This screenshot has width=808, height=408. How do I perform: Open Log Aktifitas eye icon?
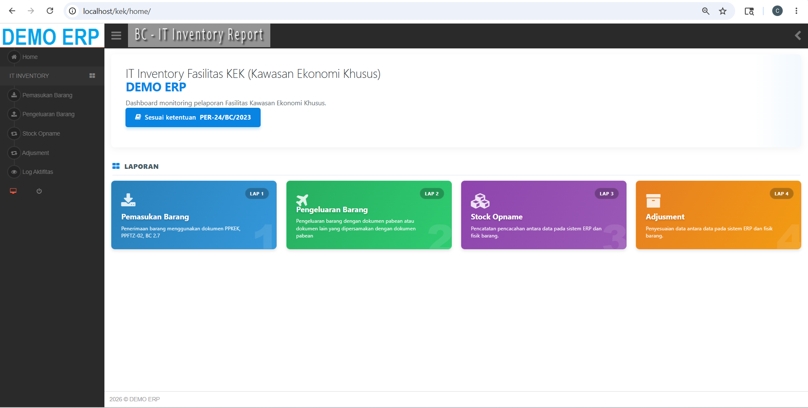tap(14, 172)
